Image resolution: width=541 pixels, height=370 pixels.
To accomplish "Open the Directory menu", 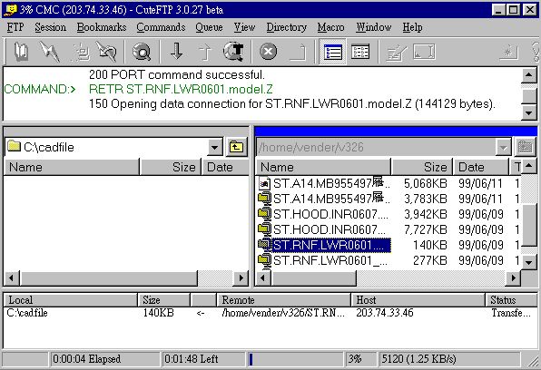I will 286,27.
